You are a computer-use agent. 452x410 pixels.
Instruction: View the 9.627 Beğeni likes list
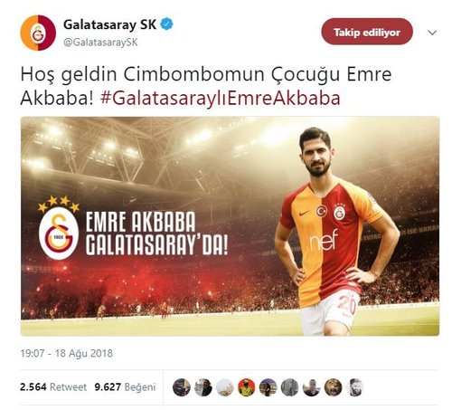pyautogui.click(x=125, y=387)
